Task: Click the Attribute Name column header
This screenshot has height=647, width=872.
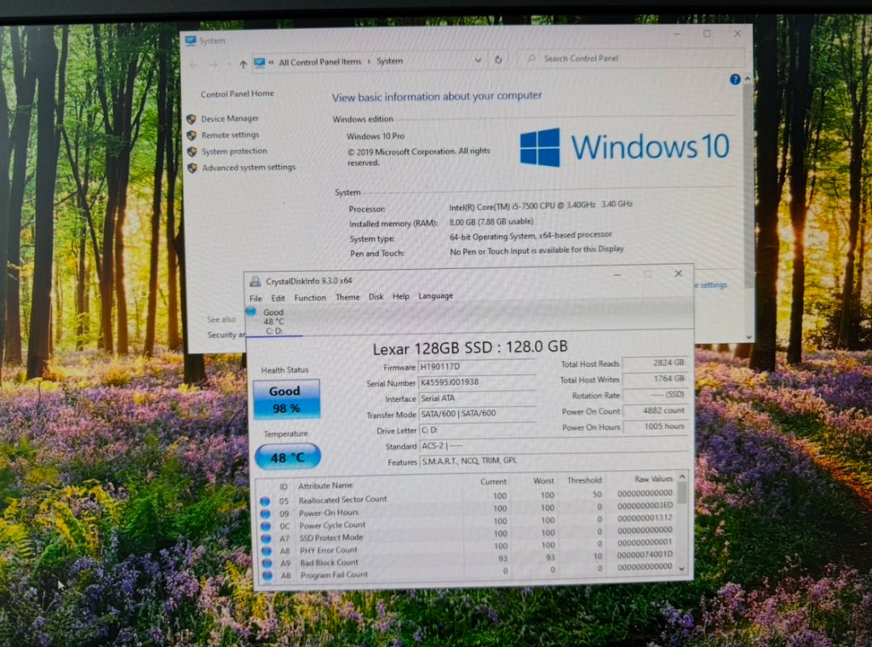Action: click(x=325, y=486)
